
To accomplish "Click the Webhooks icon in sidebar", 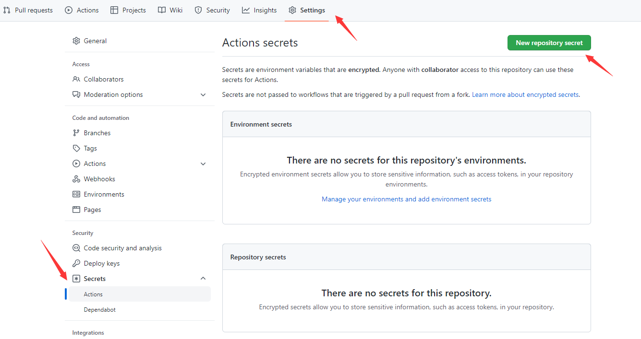I will (x=76, y=178).
